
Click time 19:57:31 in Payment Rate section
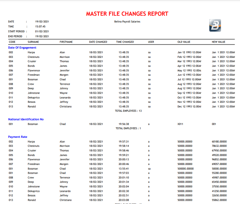click(124, 141)
